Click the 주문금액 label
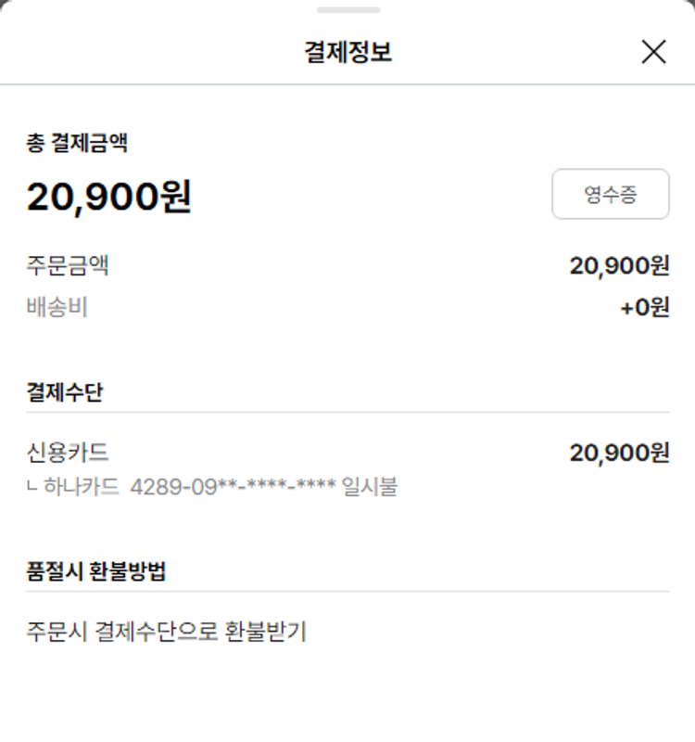 68,266
